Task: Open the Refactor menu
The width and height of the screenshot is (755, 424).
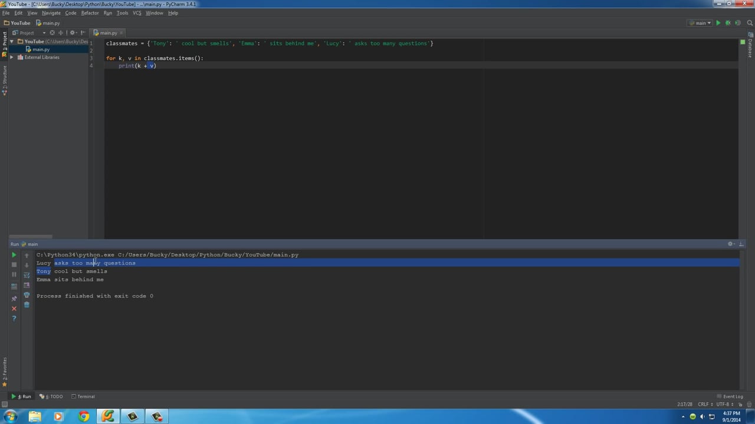Action: coord(90,13)
